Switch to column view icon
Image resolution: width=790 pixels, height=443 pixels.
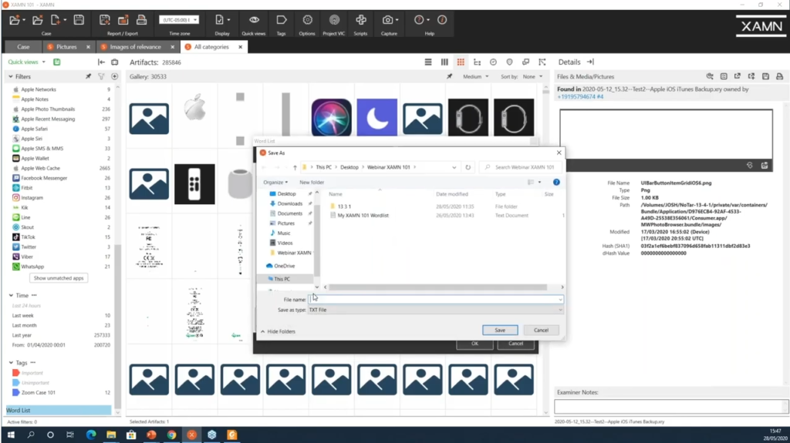(444, 62)
